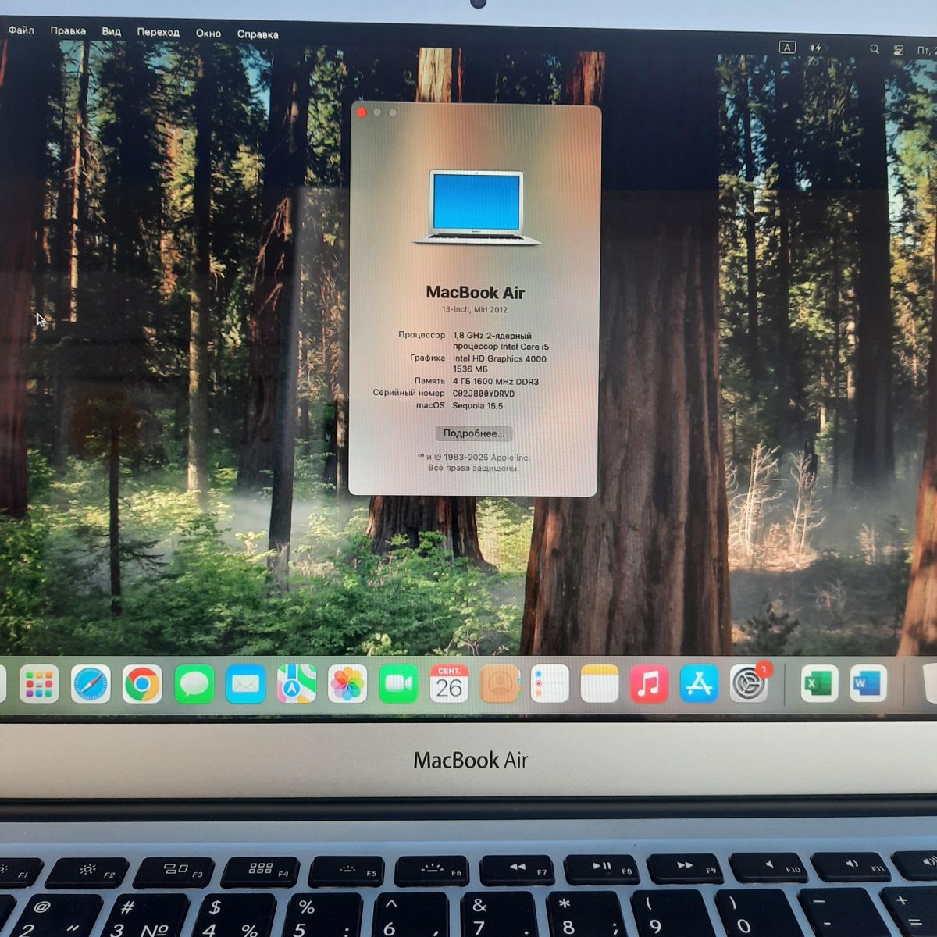937x937 pixels.
Task: Open the Справка menu
Action: coord(258,34)
